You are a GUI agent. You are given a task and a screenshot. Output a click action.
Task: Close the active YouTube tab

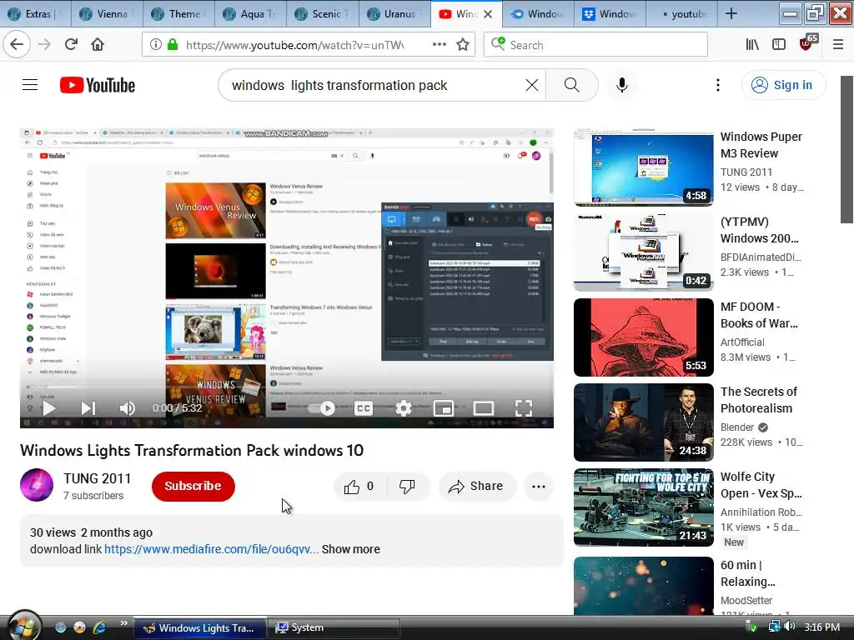coord(488,14)
